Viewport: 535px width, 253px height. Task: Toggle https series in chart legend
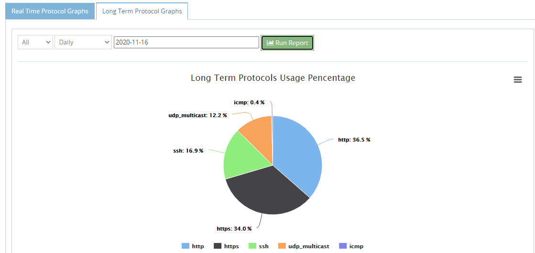(x=226, y=246)
